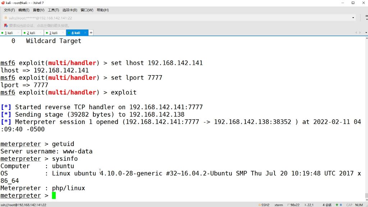Click the CAP indicator in status bar
368x207 pixels.
(349, 205)
